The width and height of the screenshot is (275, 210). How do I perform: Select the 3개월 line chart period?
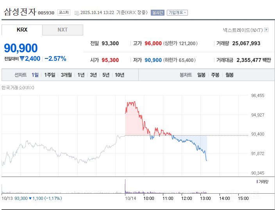[66, 75]
